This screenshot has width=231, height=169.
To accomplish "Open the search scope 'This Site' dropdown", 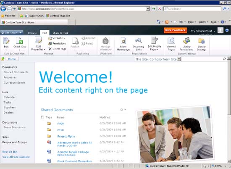I will pyautogui.click(x=179, y=59).
